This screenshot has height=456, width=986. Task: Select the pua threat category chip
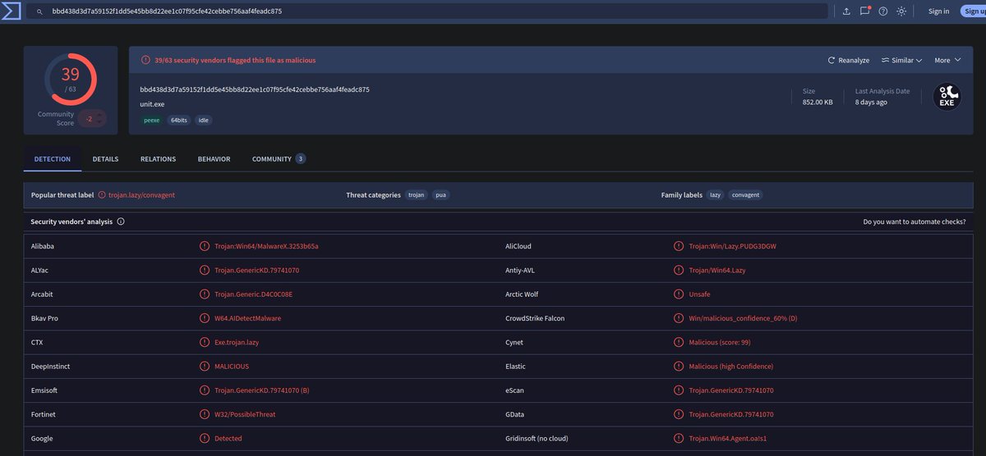(441, 195)
